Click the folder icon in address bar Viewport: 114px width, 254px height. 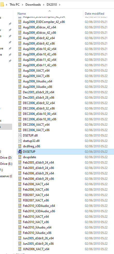click(x=2, y=5)
